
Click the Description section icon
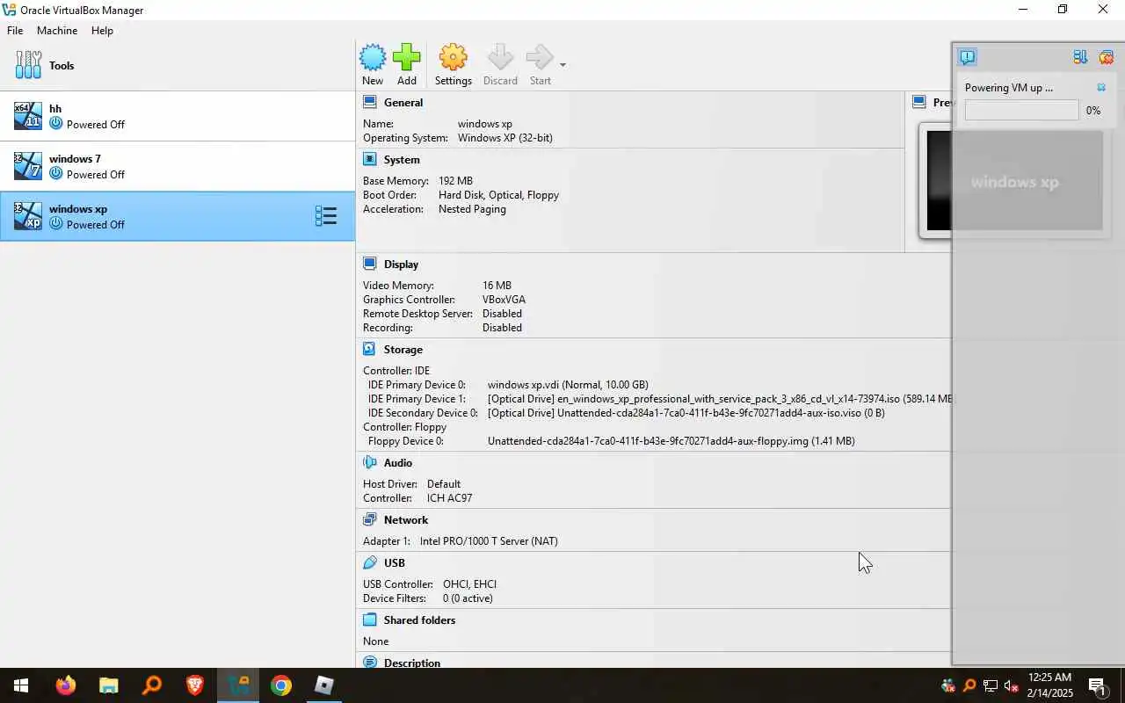(x=370, y=663)
